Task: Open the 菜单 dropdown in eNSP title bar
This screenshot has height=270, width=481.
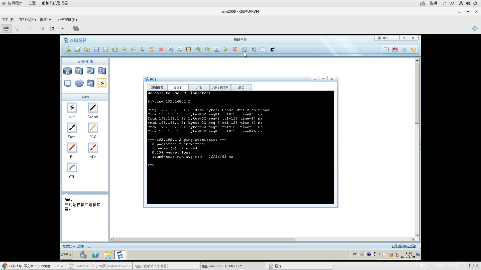Action: click(383, 38)
